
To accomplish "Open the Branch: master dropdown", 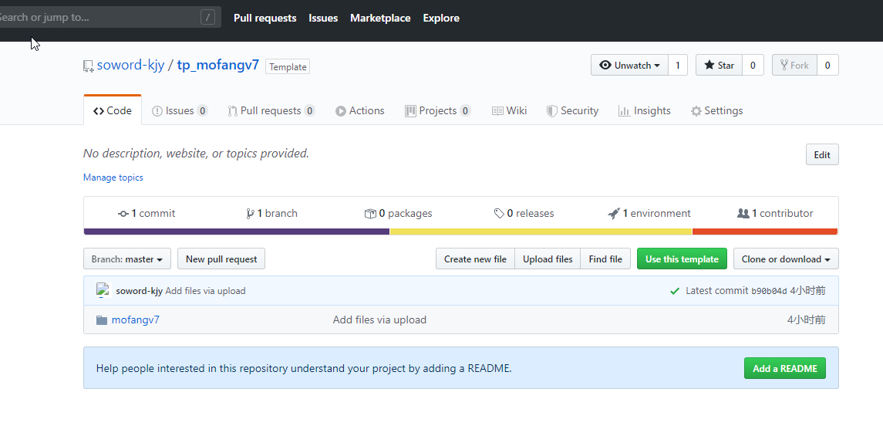I will (127, 259).
